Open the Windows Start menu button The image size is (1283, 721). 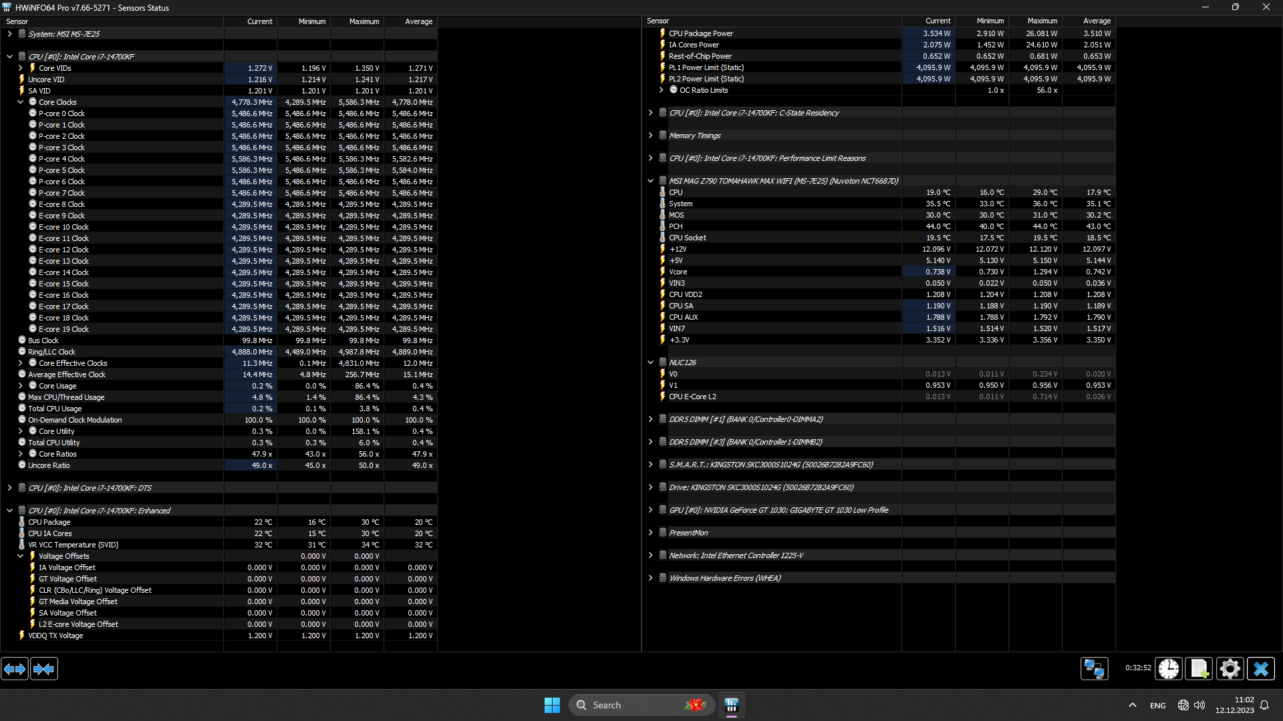coord(552,705)
